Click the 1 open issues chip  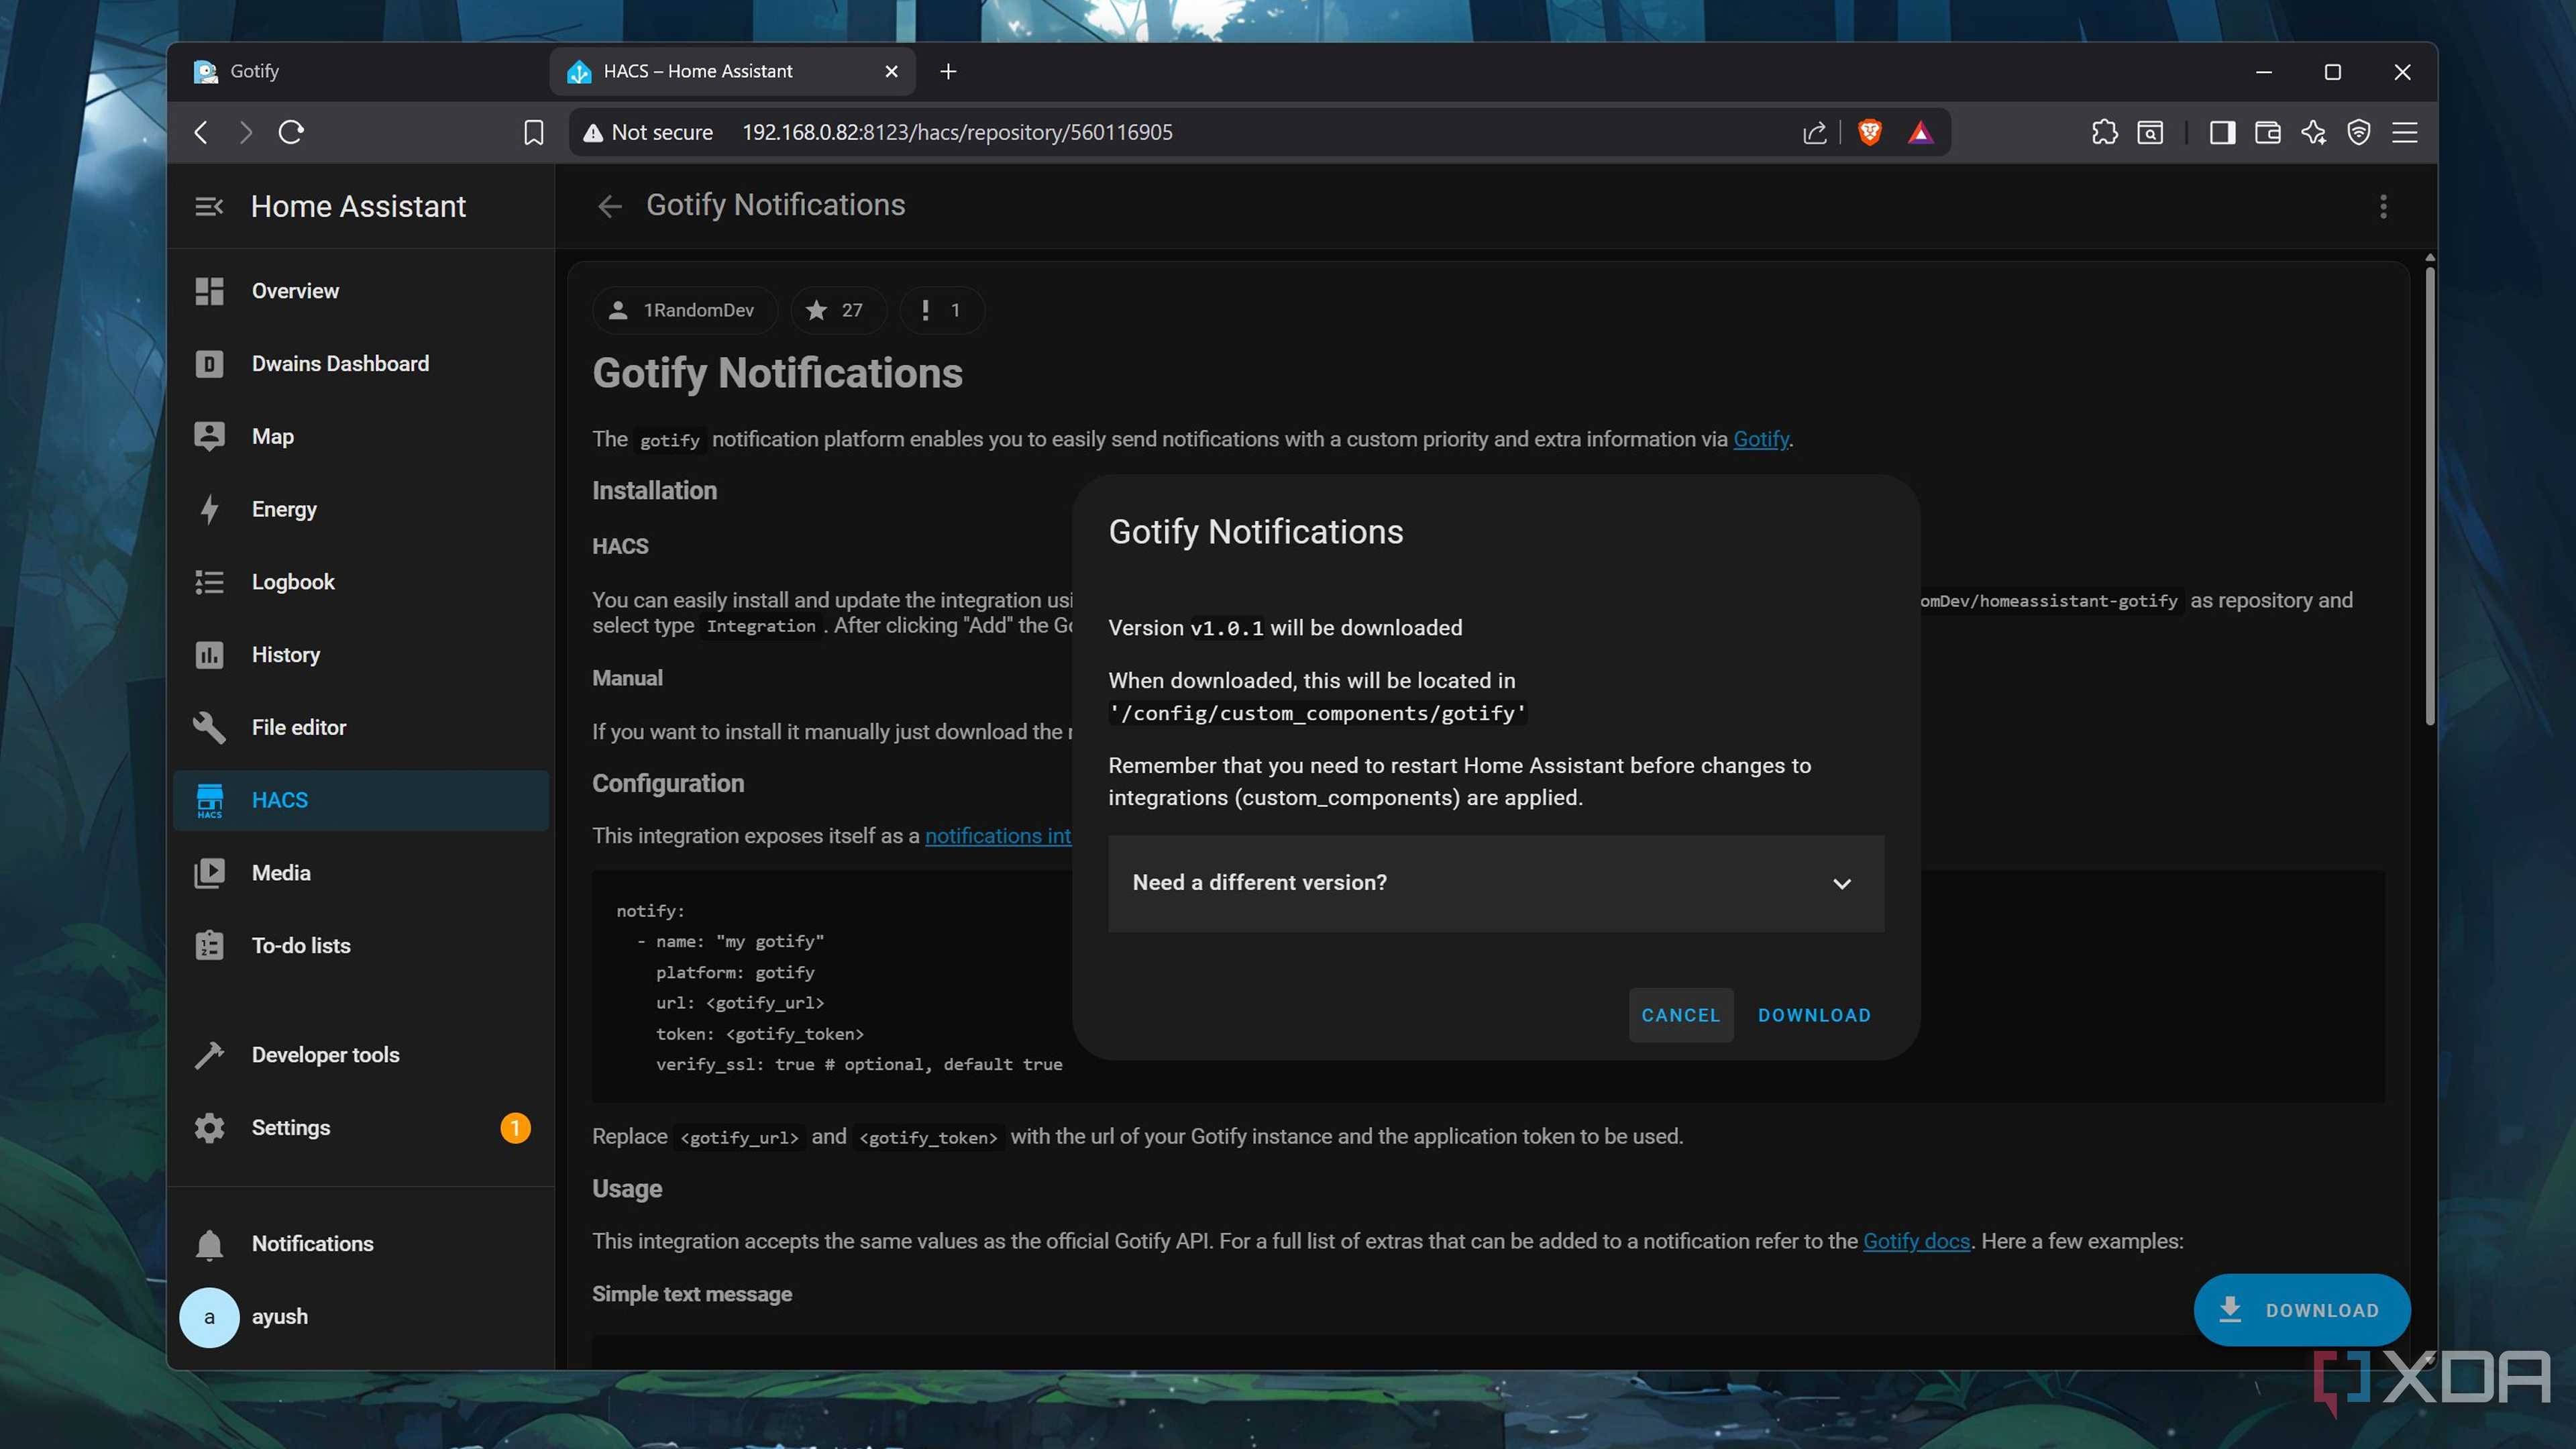point(941,310)
